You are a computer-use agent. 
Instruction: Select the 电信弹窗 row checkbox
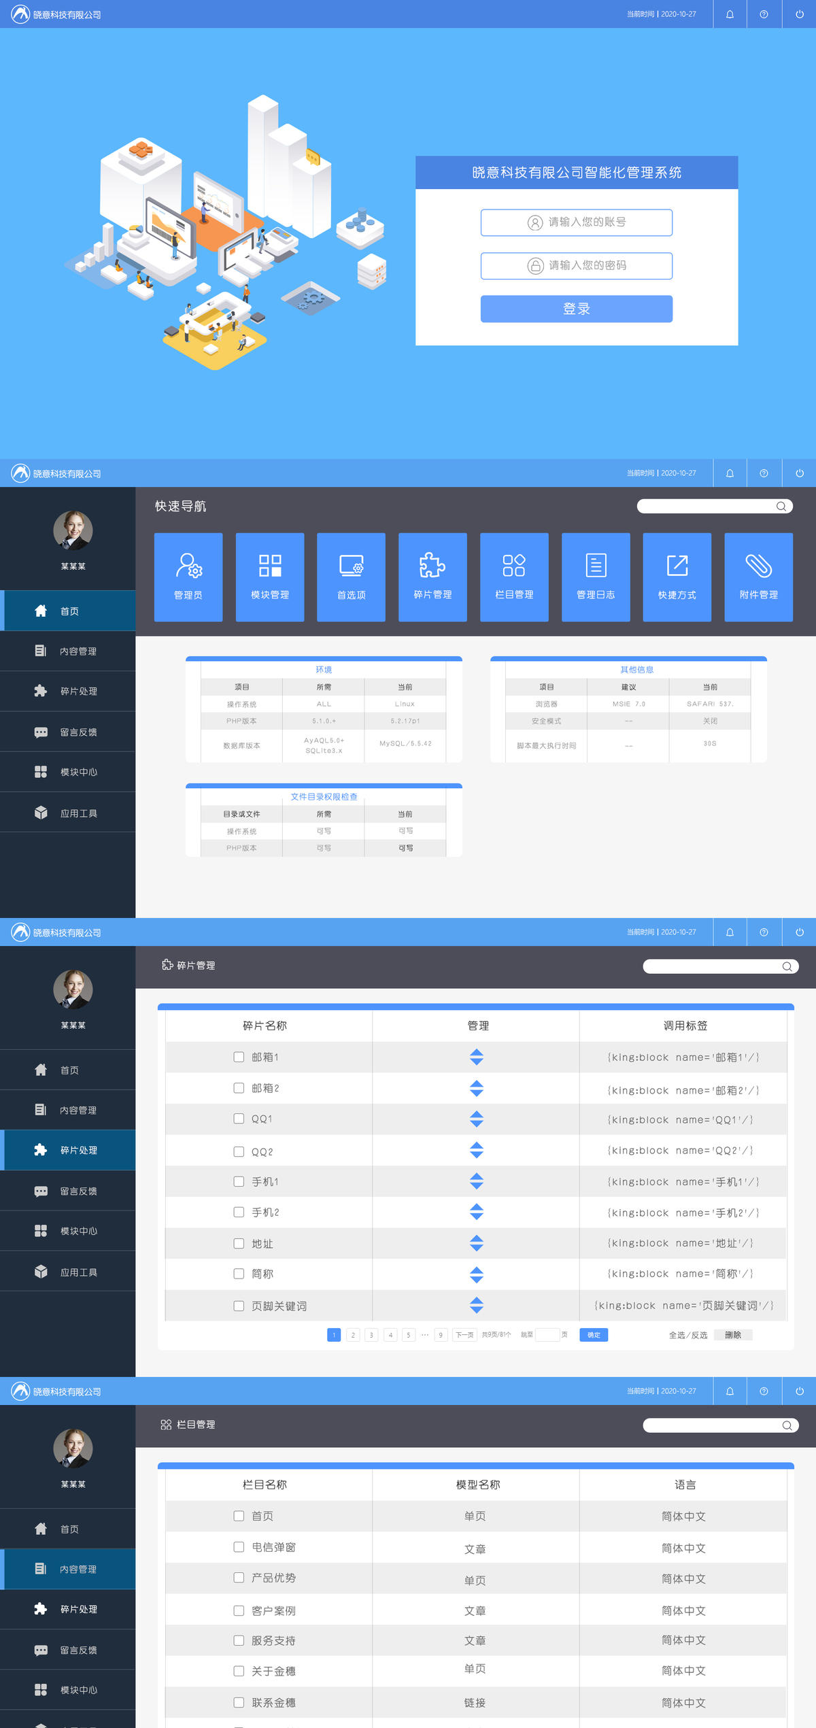pyautogui.click(x=239, y=1547)
